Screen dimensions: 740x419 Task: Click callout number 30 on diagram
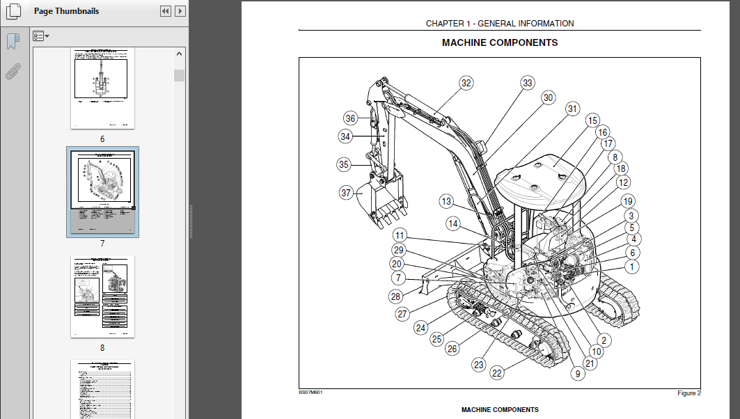tap(548, 97)
